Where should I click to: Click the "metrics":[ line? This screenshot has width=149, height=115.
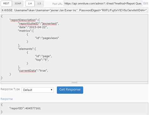point(26,31)
